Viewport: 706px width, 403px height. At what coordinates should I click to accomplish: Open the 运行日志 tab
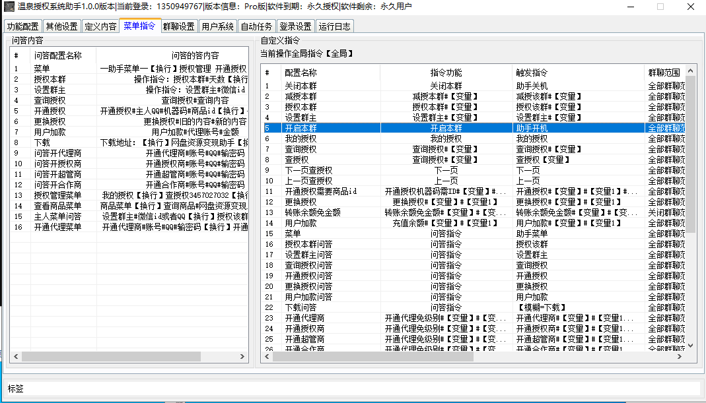click(x=335, y=26)
